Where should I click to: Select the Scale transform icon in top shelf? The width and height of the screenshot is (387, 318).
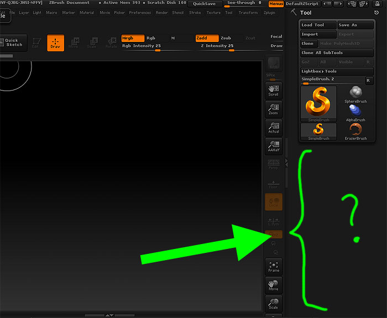pyautogui.click(x=92, y=43)
